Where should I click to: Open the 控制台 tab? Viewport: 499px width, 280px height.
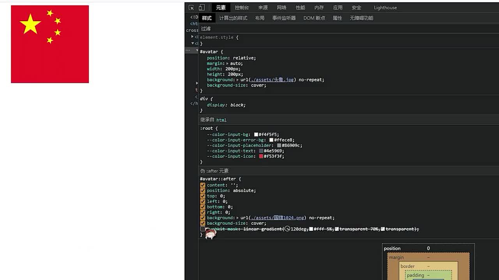coord(242,7)
